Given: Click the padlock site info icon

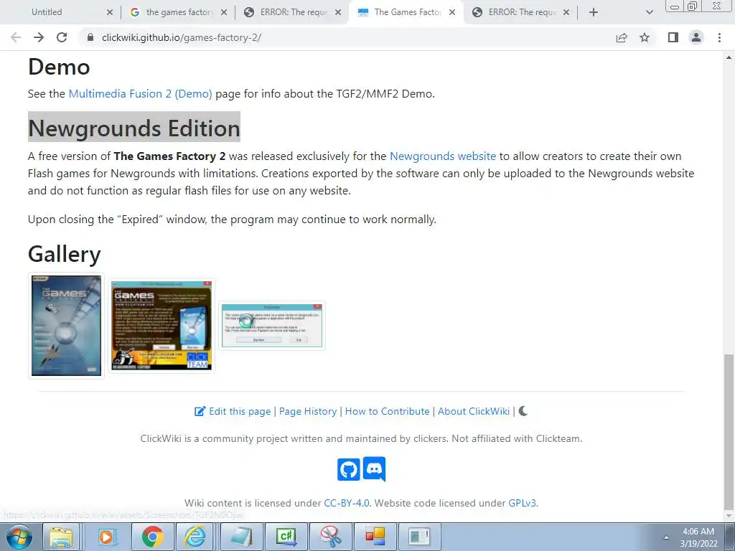Looking at the screenshot, I should pos(90,37).
